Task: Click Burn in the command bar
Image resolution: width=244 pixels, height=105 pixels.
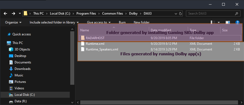Action: coord(122,22)
